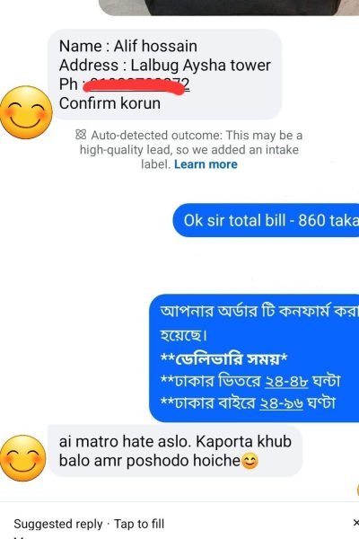The width and height of the screenshot is (359, 539).
Task: Click the 'Confirm korun' text line
Action: pyautogui.click(x=109, y=103)
